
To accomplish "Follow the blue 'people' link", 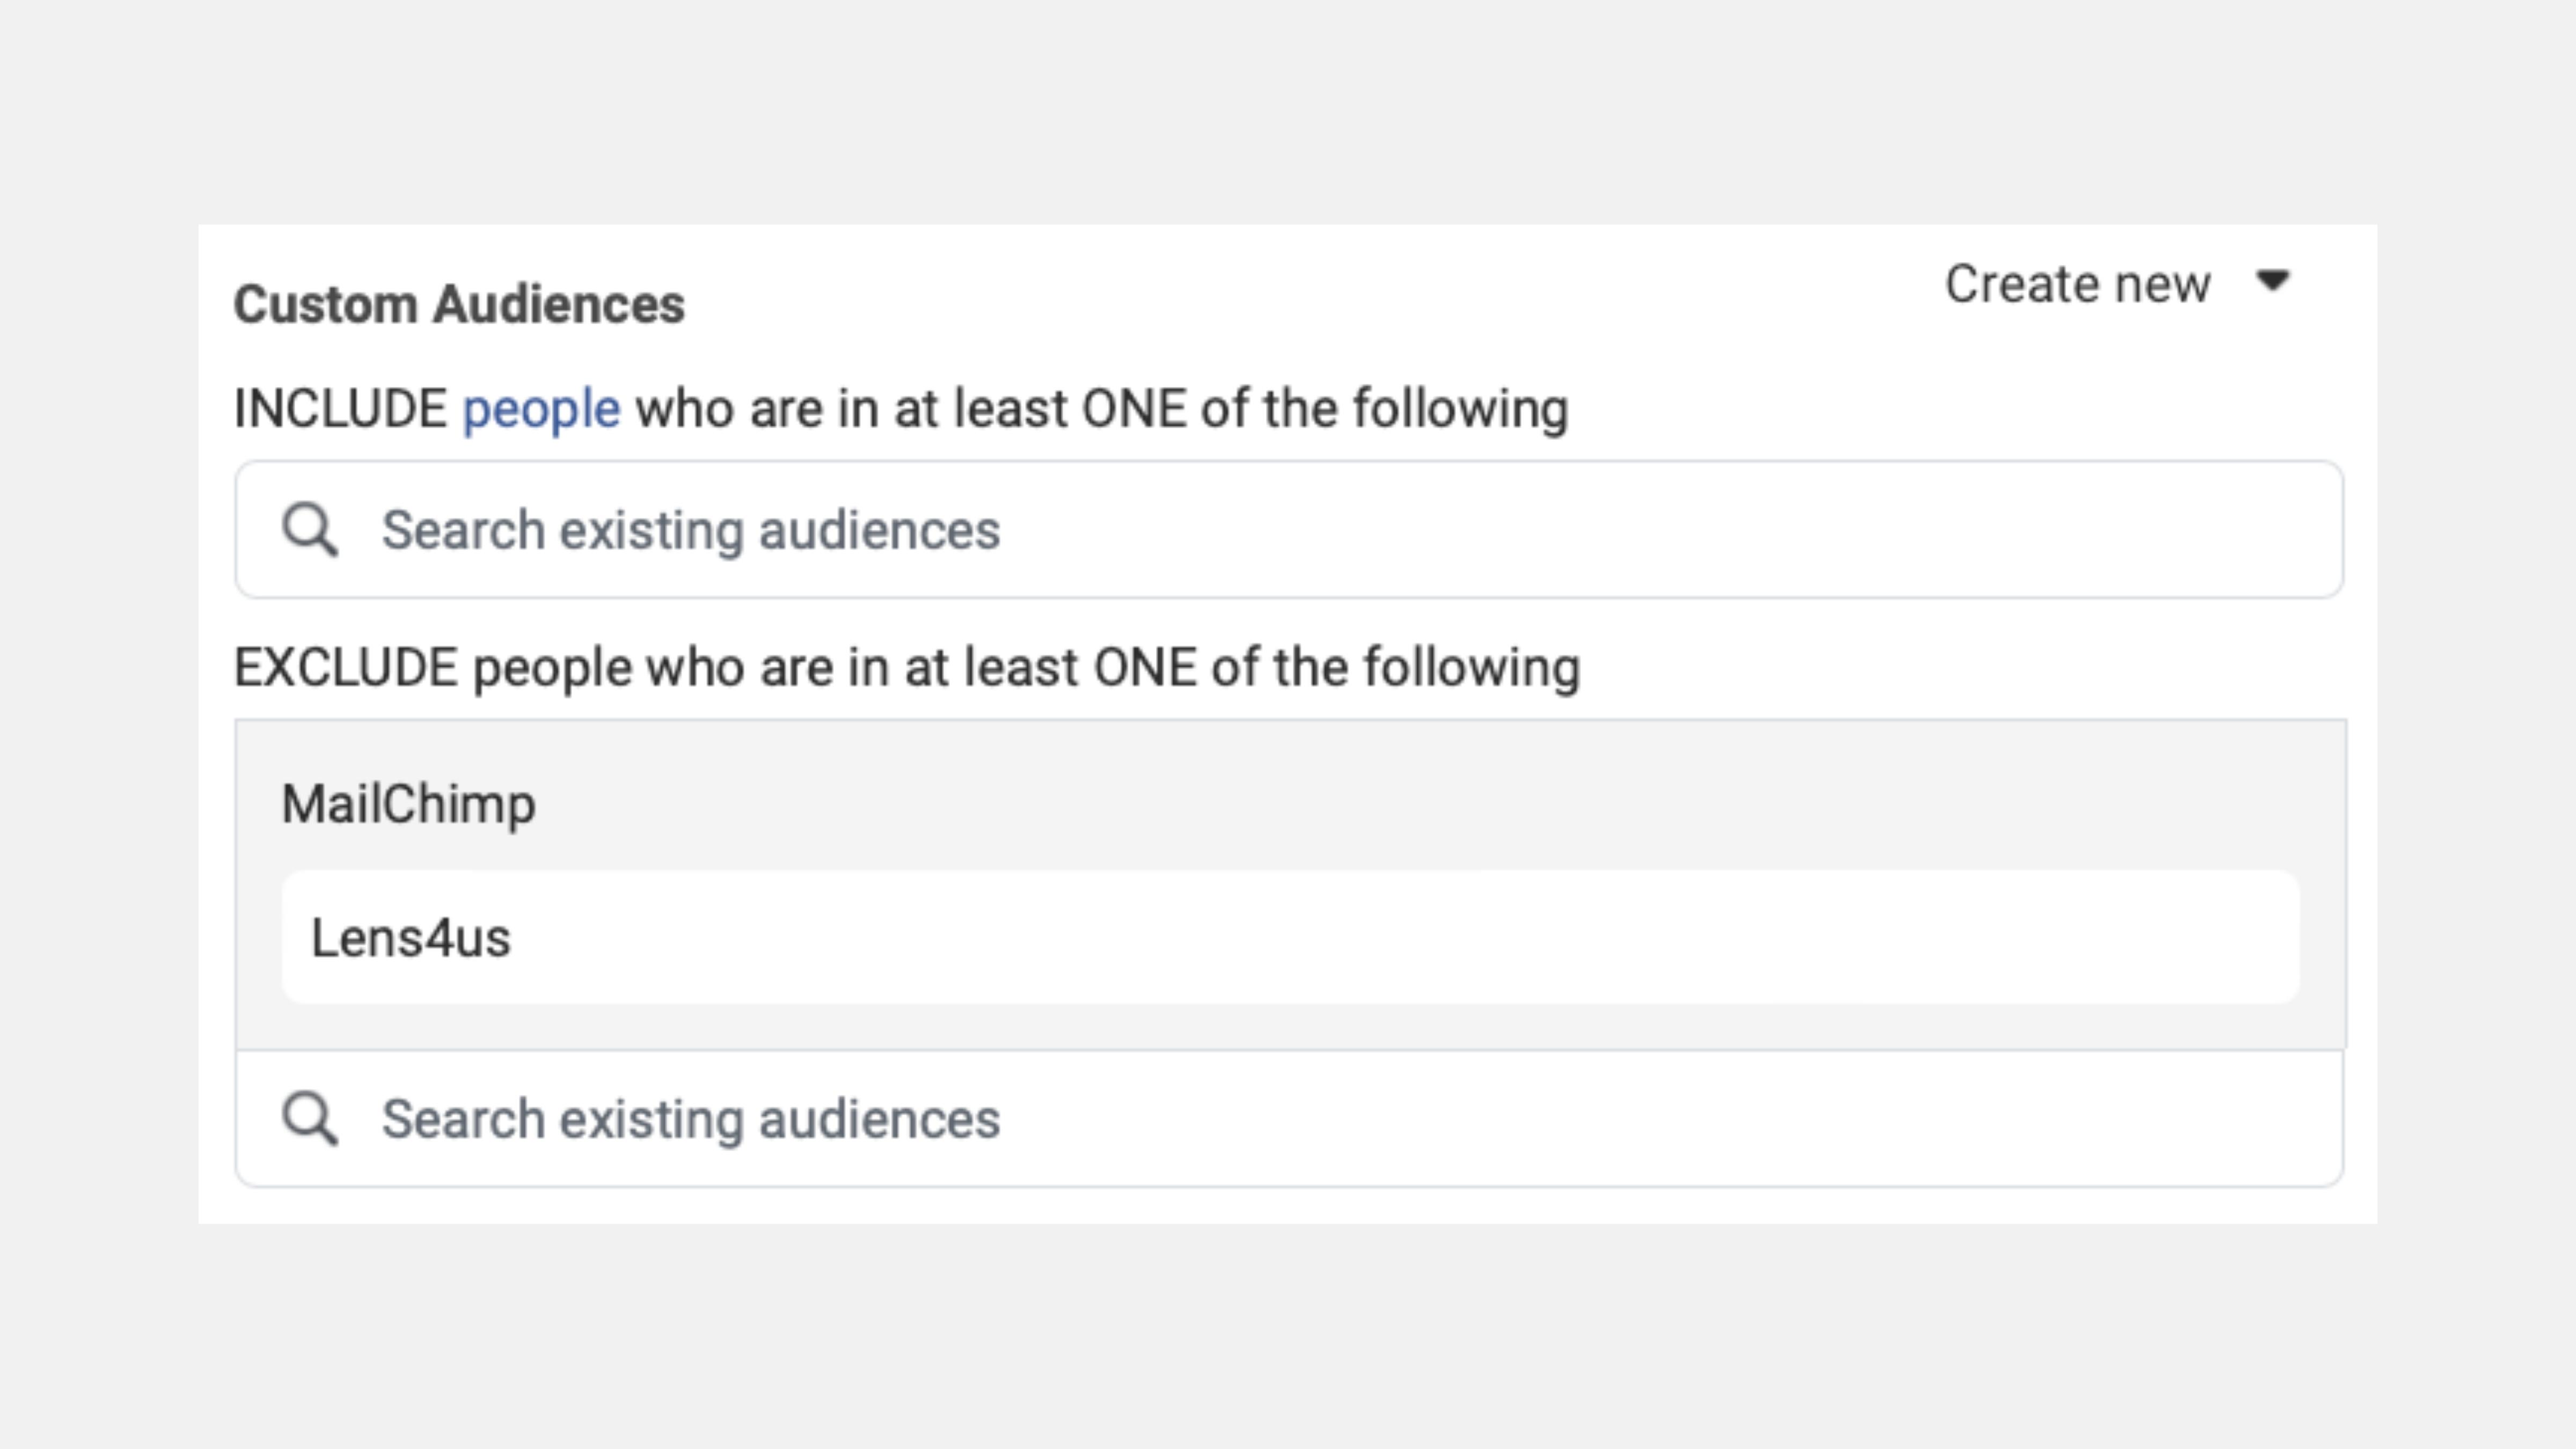I will [541, 409].
